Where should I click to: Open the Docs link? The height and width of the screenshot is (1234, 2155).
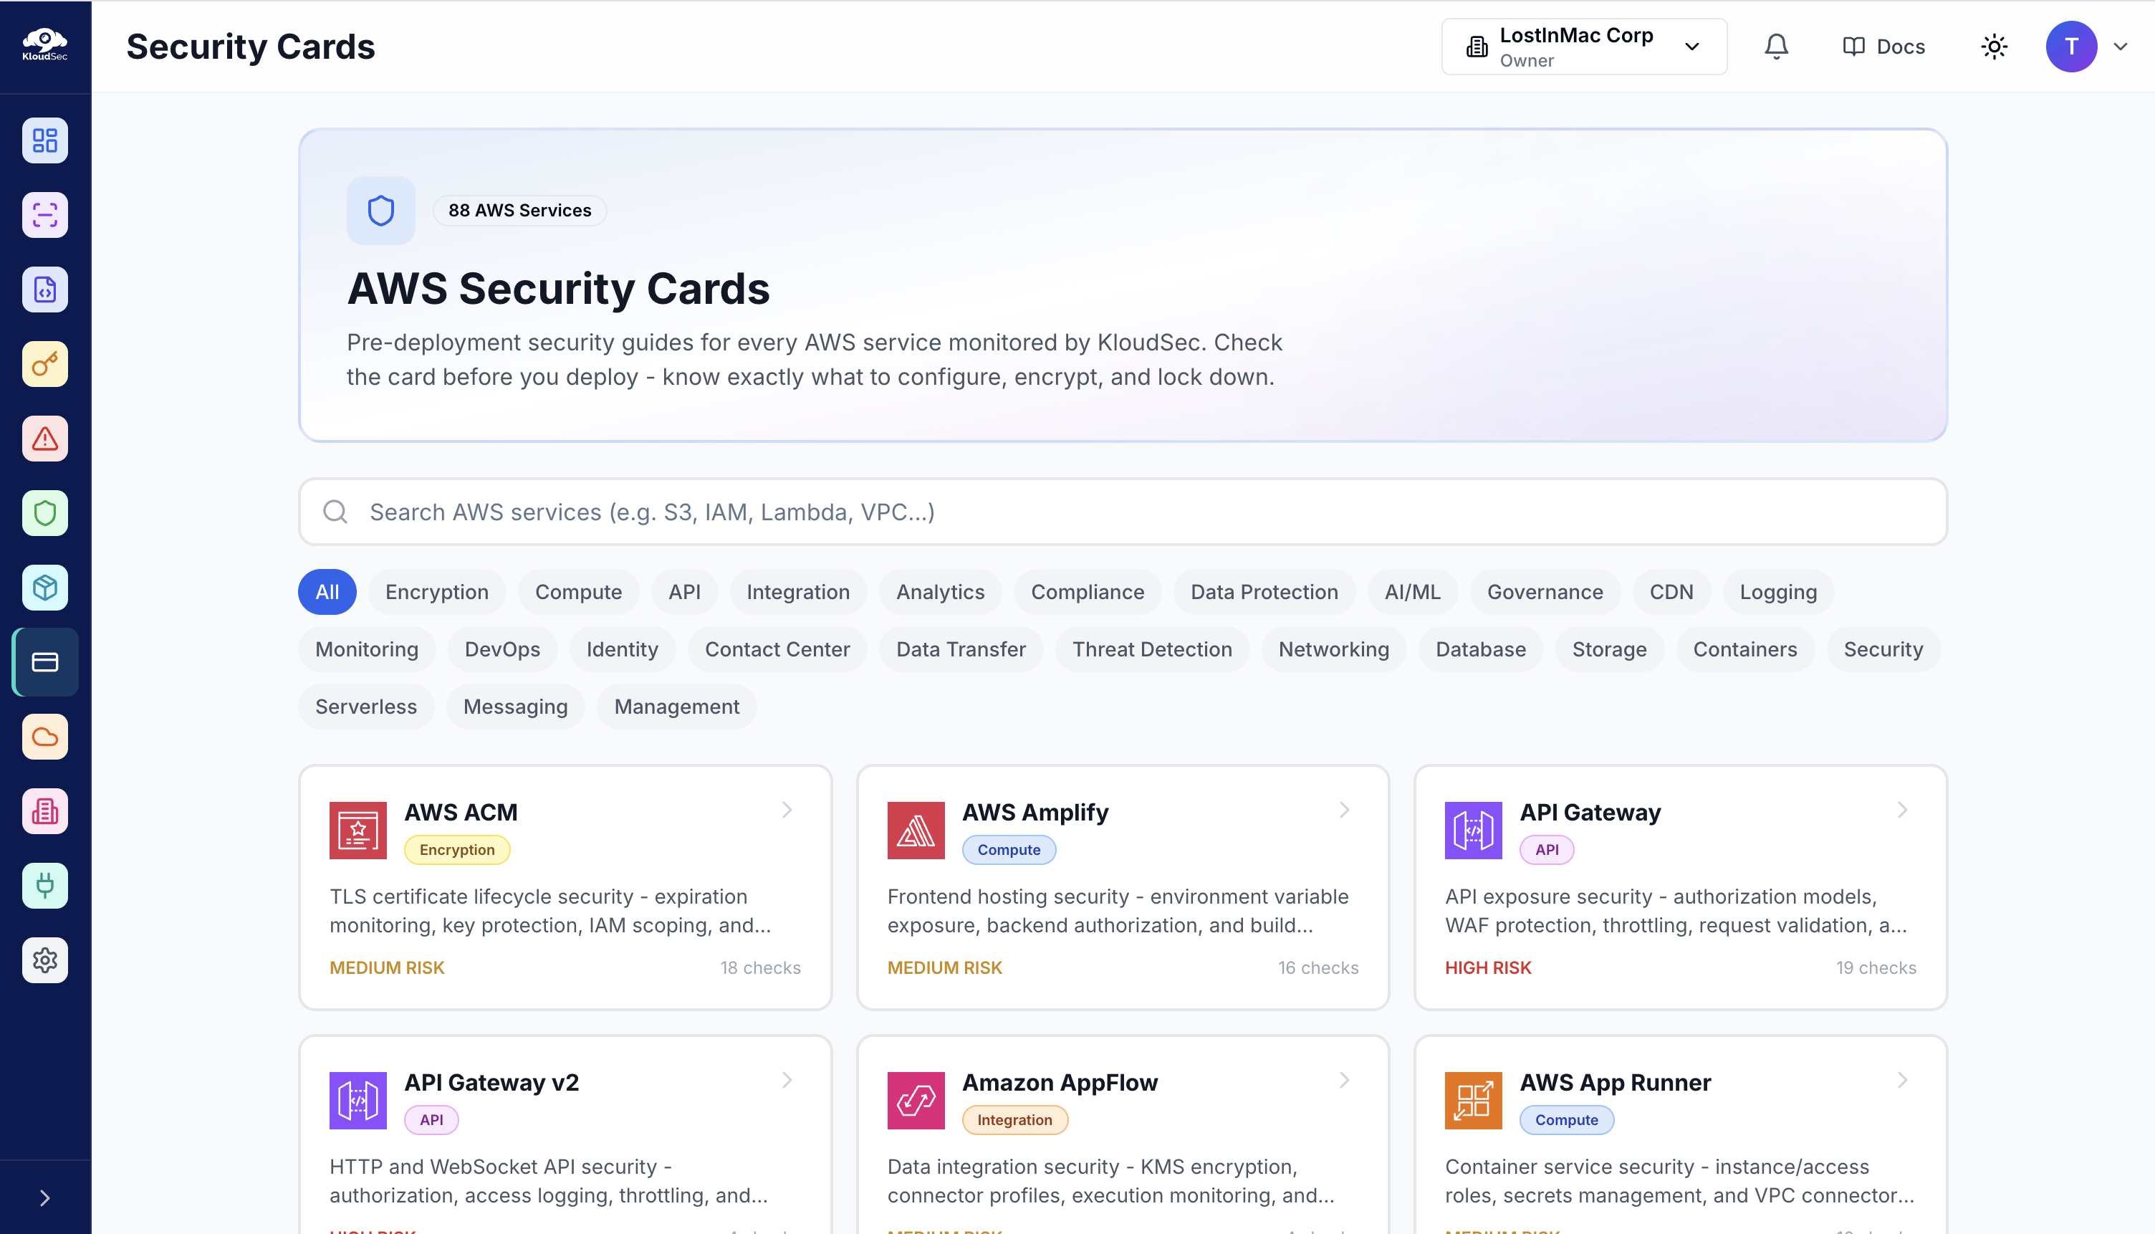click(x=1884, y=47)
